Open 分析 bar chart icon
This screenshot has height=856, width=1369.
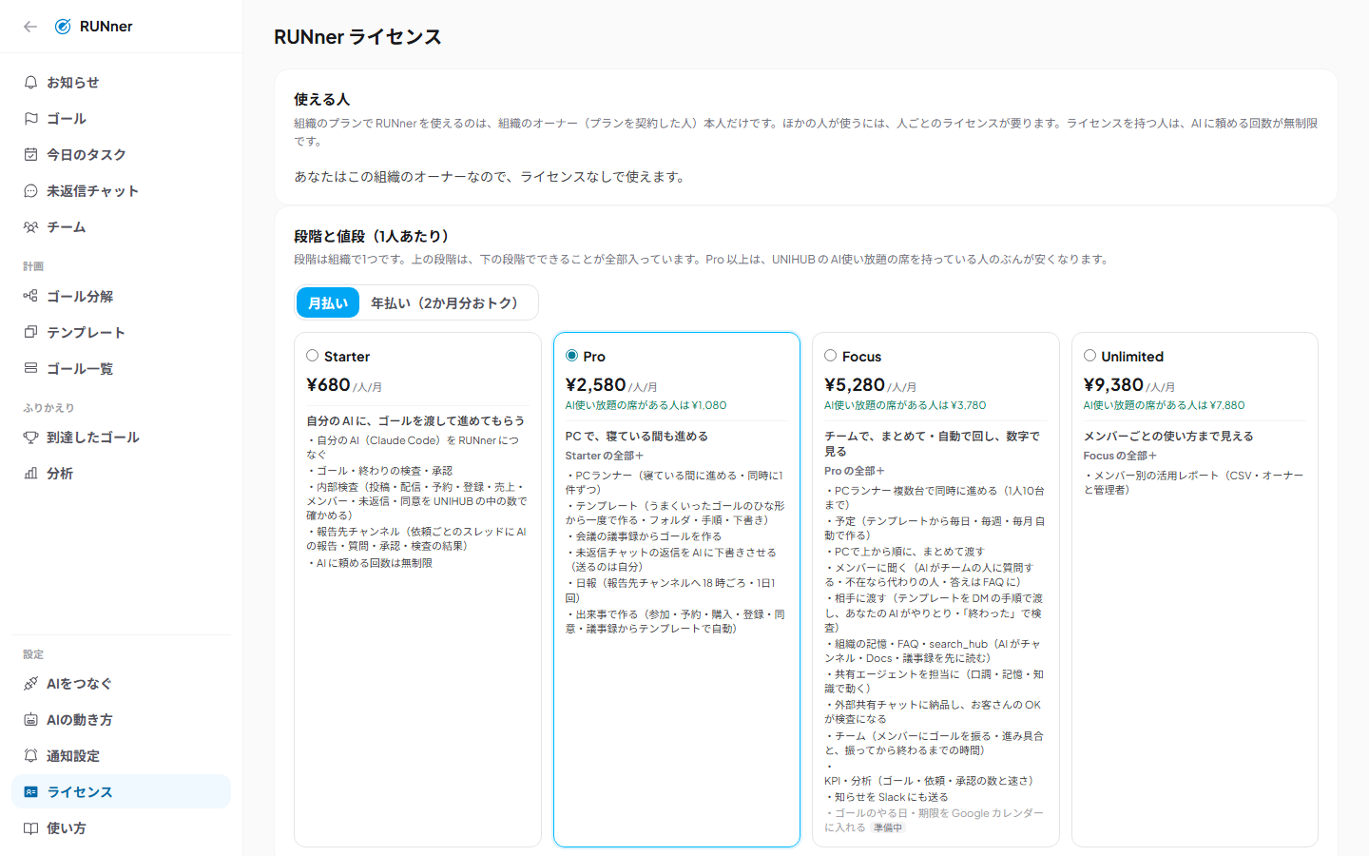point(30,474)
